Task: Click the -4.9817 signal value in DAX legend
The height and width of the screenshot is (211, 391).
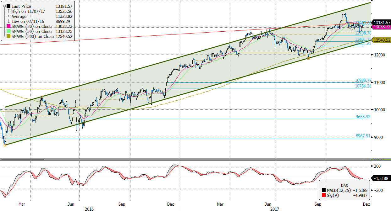Action: coord(360,196)
